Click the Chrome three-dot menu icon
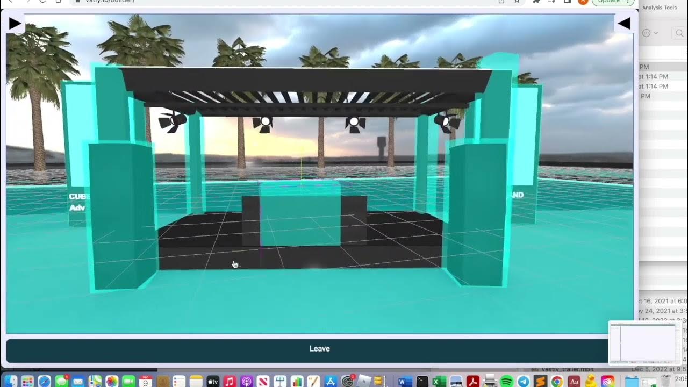 627,2
